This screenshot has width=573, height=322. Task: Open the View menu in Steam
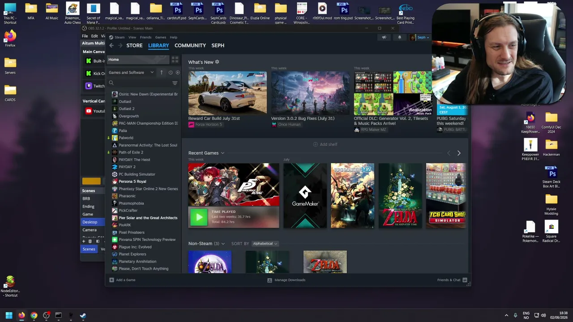(132, 38)
